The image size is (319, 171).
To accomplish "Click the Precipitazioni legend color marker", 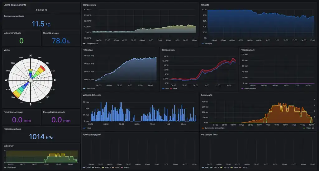I will [x=242, y=88].
